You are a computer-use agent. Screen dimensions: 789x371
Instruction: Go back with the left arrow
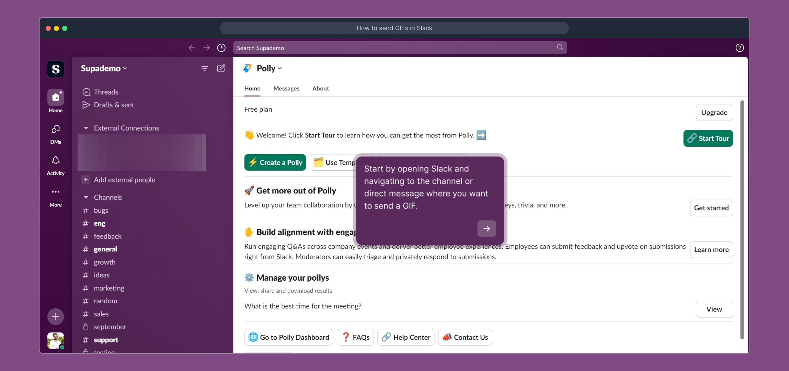point(192,48)
